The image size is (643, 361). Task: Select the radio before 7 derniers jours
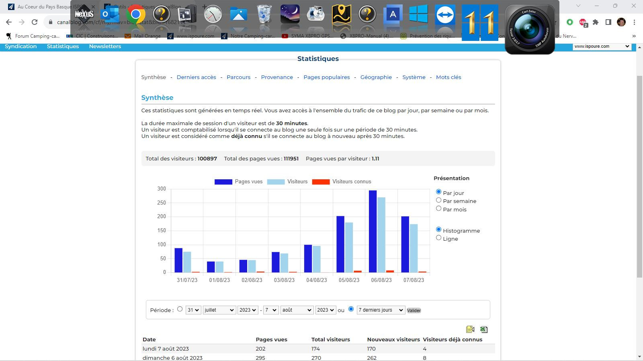pos(351,309)
